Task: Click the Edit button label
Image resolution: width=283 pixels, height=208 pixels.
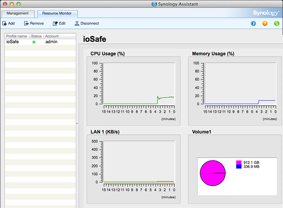Action: (x=62, y=23)
